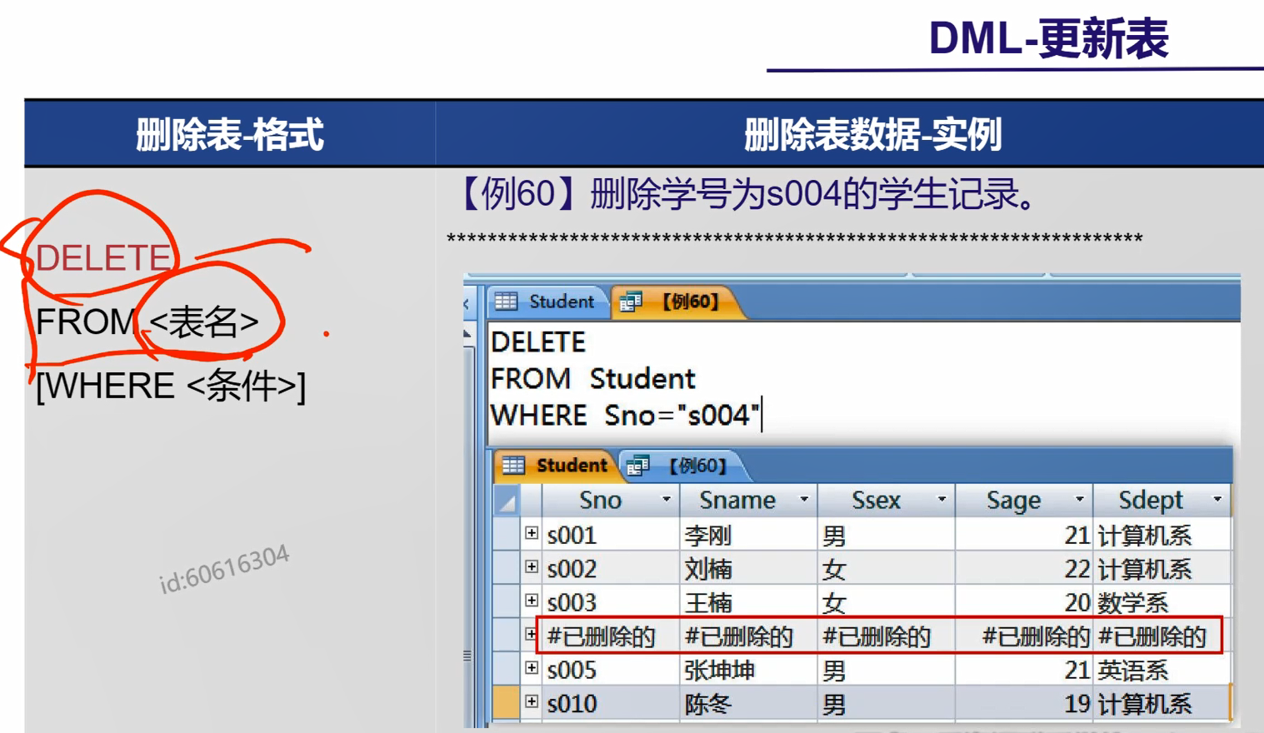
Task: Click the header 删除表数据-实例
Action: (872, 134)
